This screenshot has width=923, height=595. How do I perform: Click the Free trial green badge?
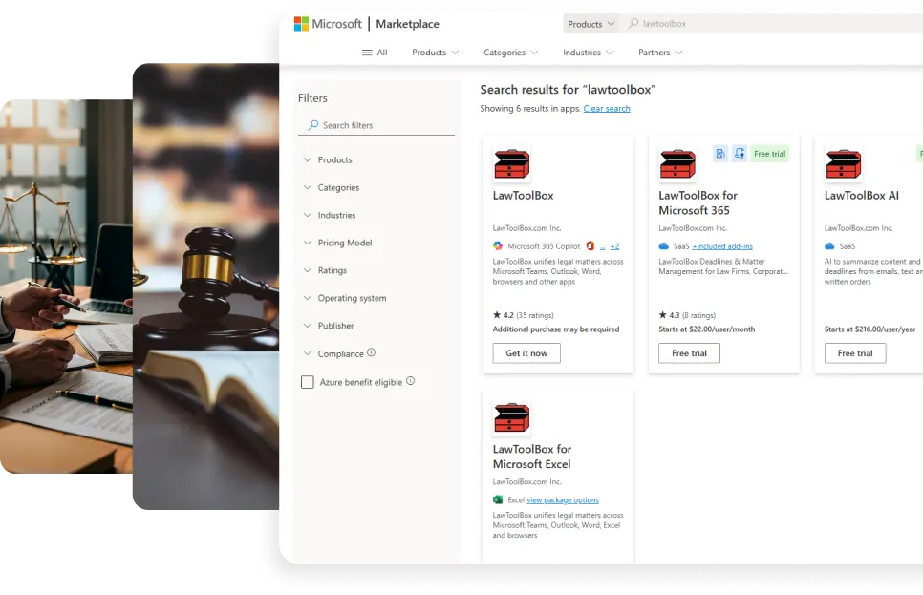pos(769,154)
